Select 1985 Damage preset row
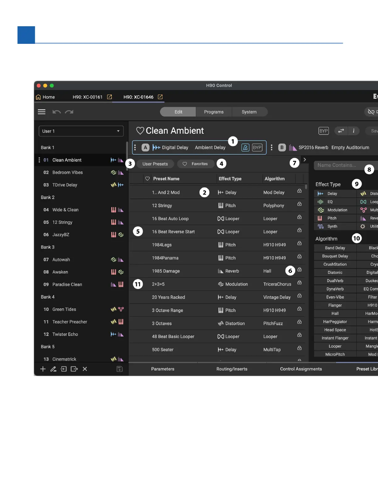378x489 pixels. [x=217, y=271]
